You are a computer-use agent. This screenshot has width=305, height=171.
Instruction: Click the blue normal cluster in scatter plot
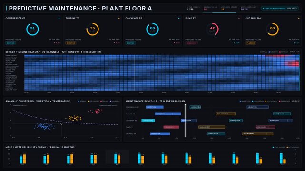(x=45, y=126)
